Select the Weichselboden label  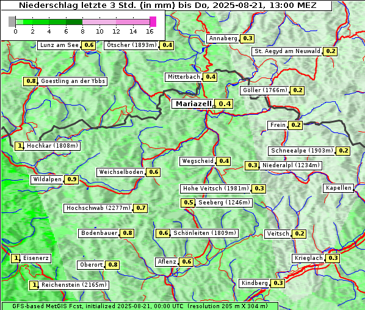(x=121, y=172)
